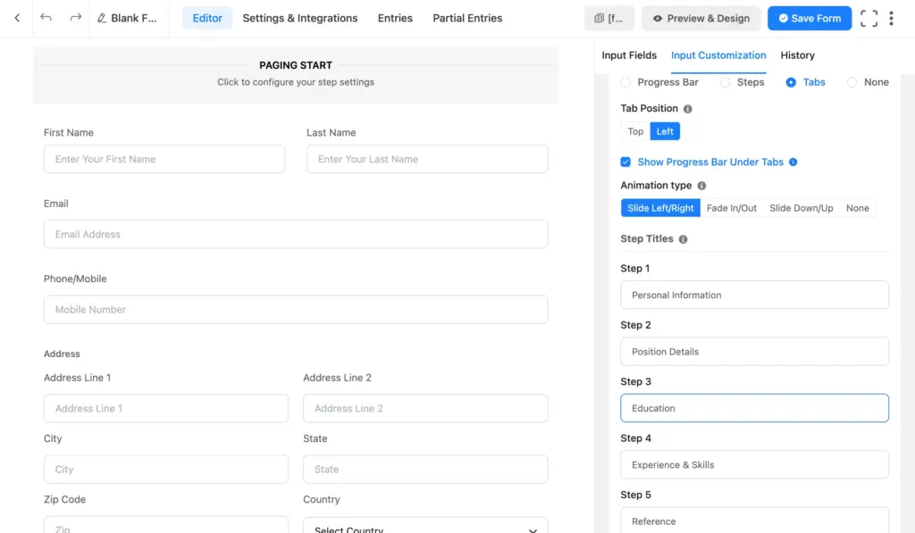Select the Progress Bar radio option
The height and width of the screenshot is (533, 915).
point(625,83)
